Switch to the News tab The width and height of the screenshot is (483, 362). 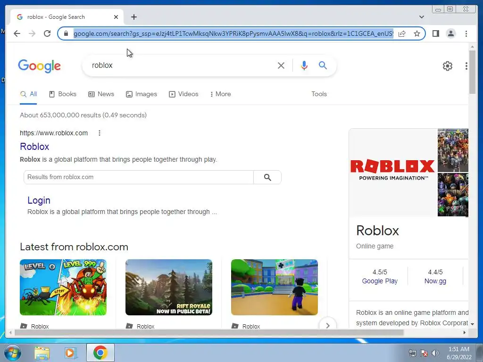click(x=101, y=94)
